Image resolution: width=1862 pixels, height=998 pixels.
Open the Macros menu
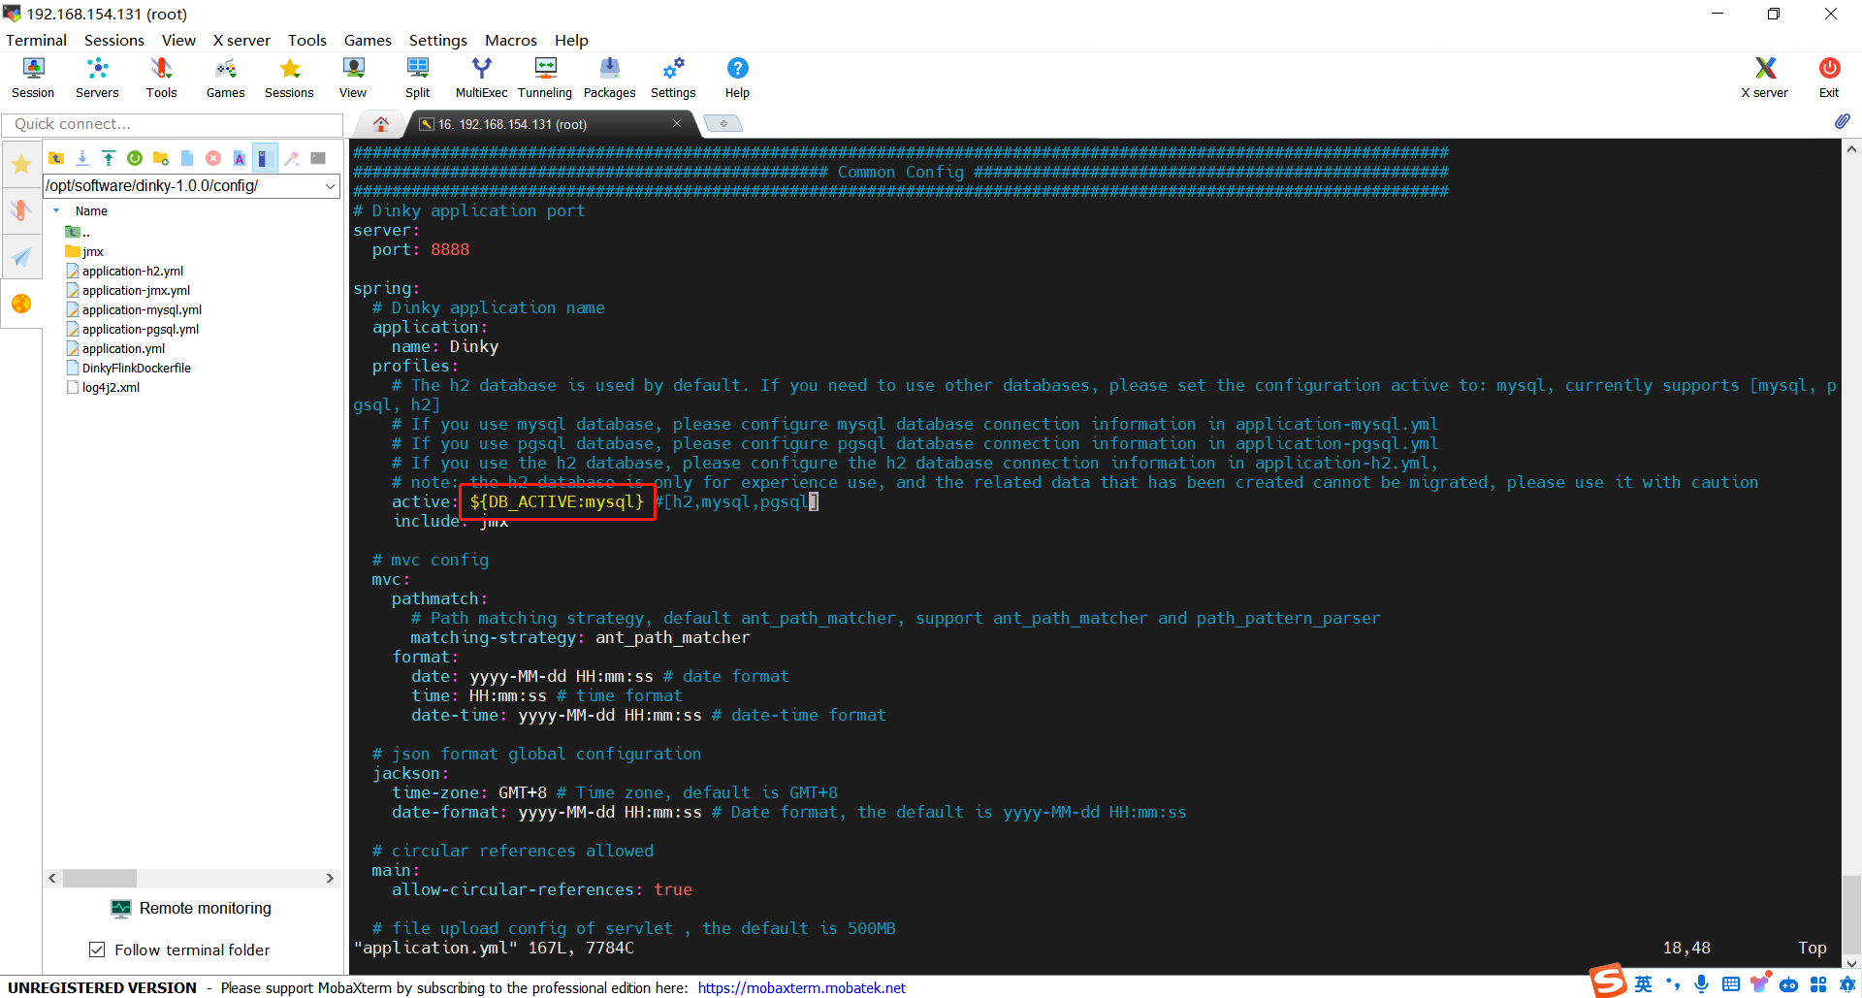point(511,40)
